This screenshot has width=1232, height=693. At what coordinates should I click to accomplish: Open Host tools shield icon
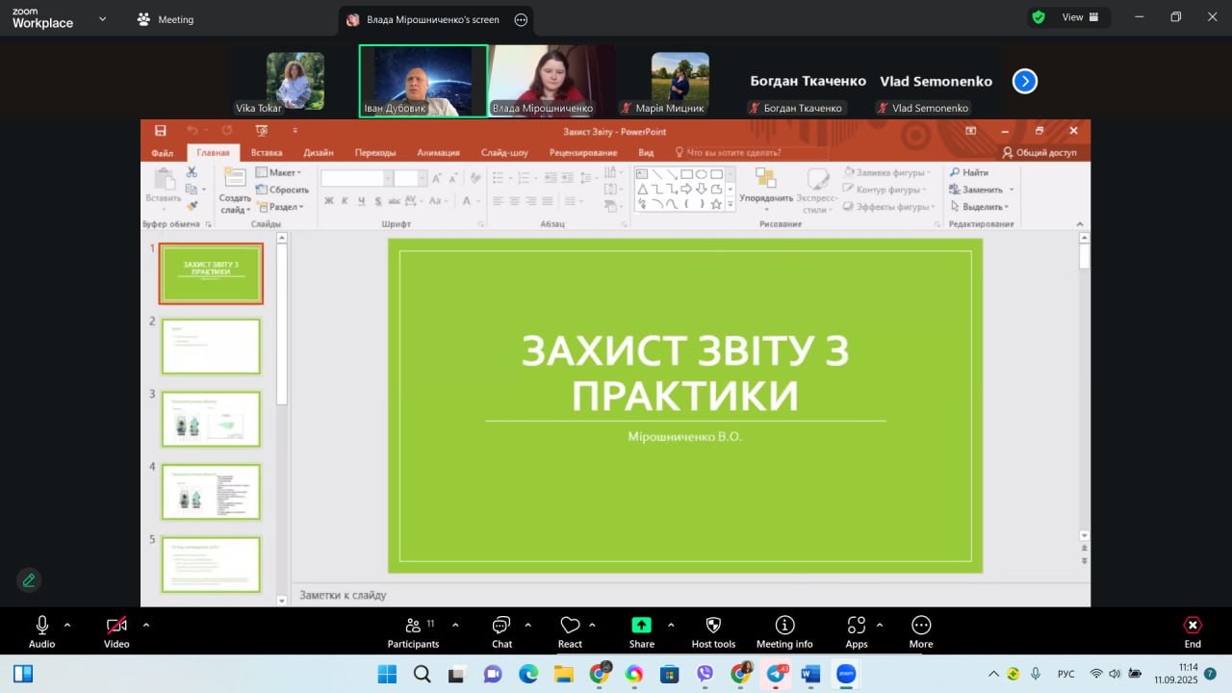pyautogui.click(x=713, y=627)
